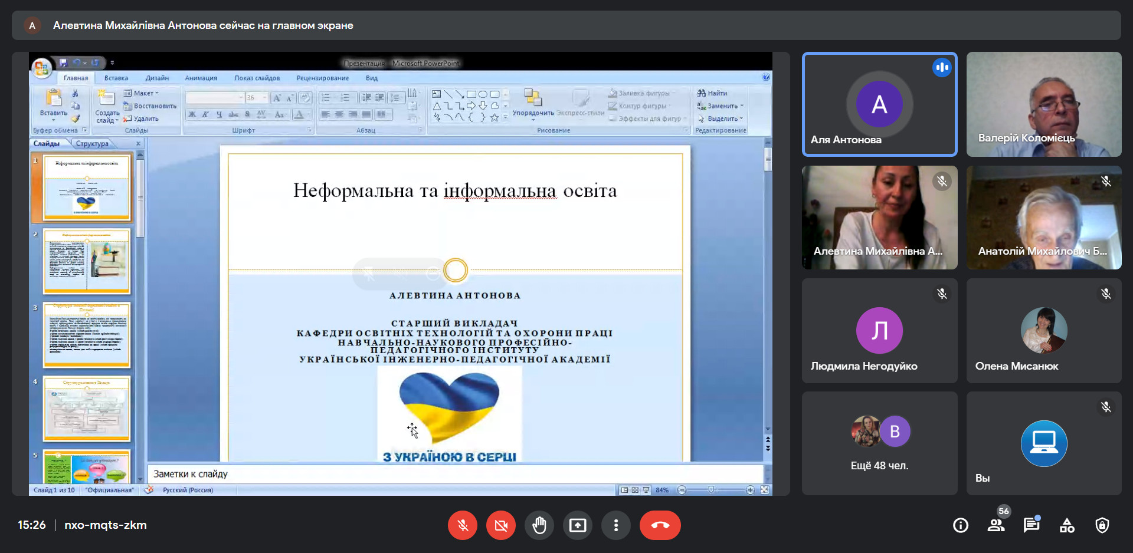Open PowerPoint help question mark
Viewport: 1133px width, 553px height.
coord(765,77)
